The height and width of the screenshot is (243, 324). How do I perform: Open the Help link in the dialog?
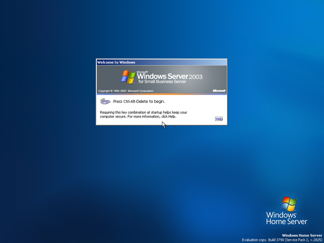tap(219, 119)
